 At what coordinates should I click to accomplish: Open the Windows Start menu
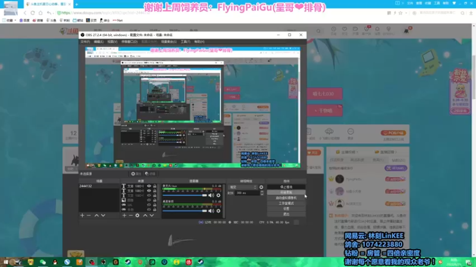pos(5,262)
